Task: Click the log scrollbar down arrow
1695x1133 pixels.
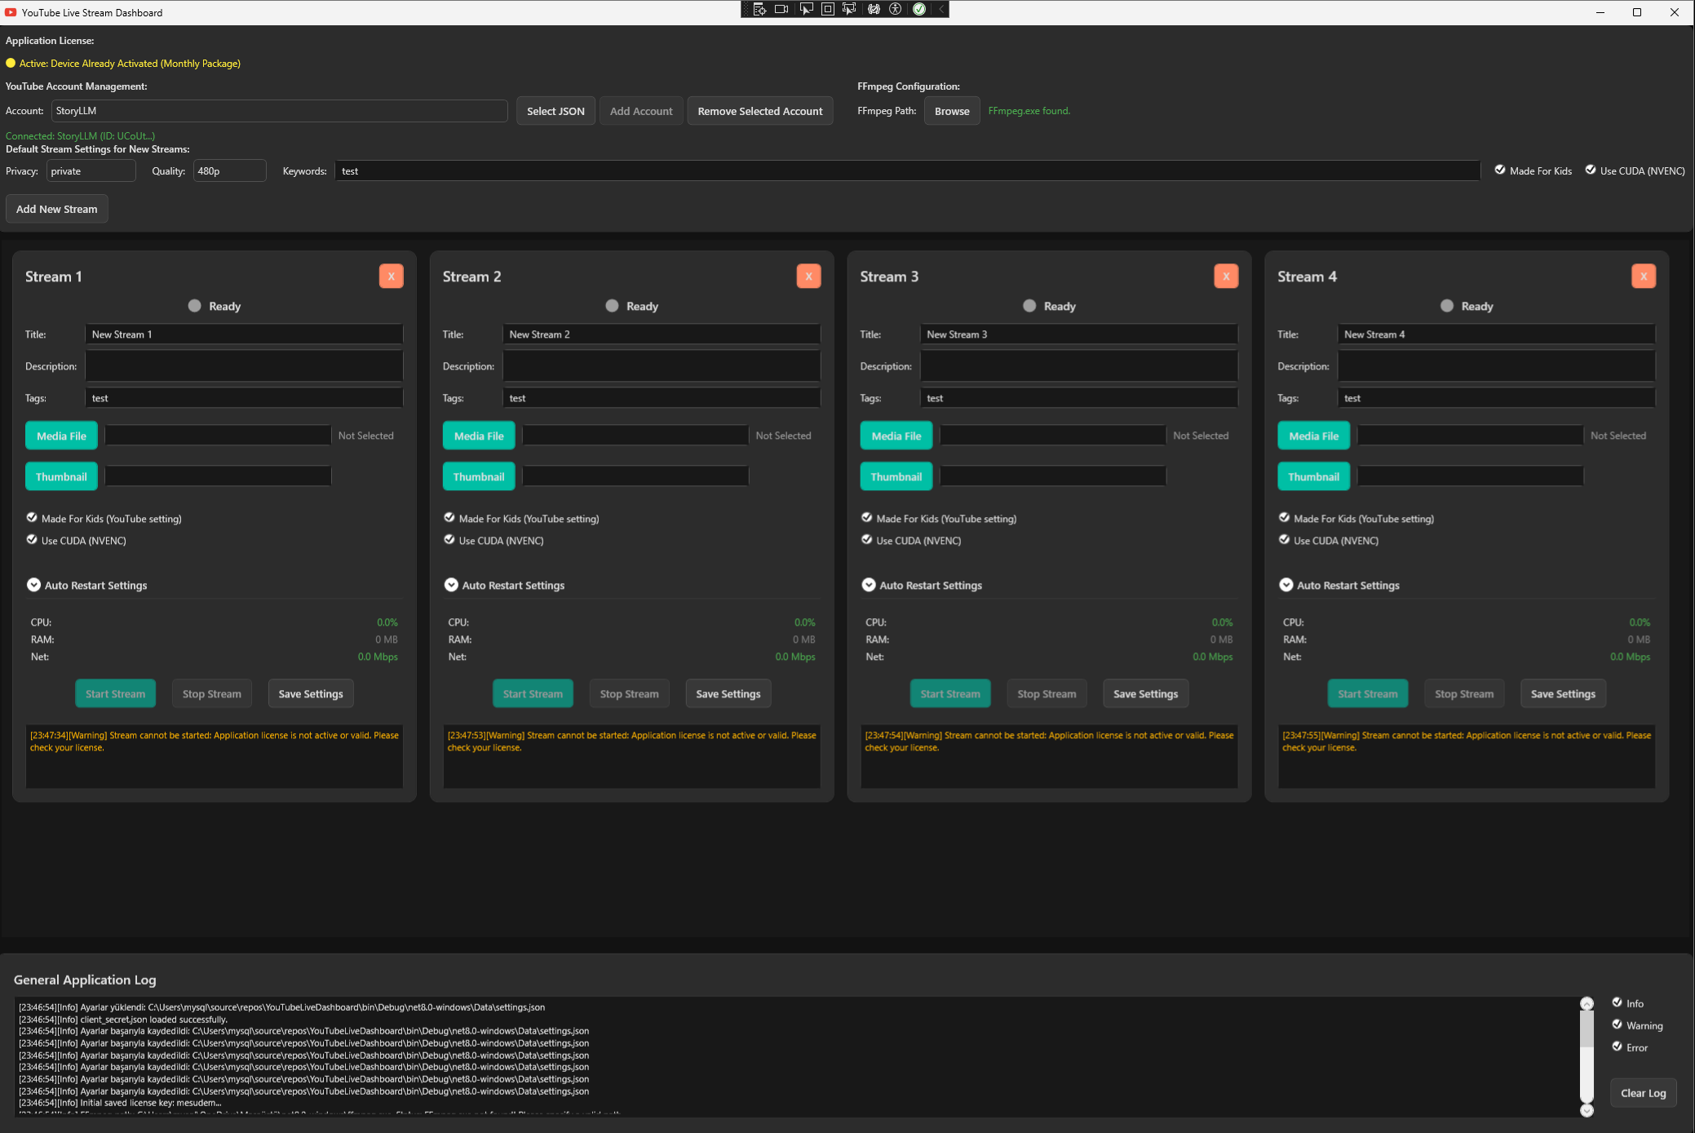Action: (x=1587, y=1110)
